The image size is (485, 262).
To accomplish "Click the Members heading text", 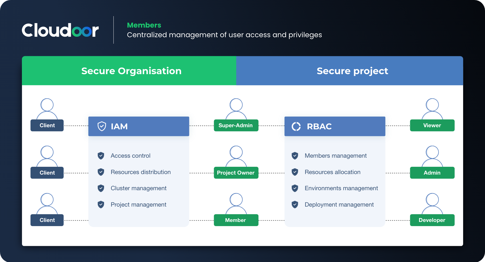I will coord(144,25).
